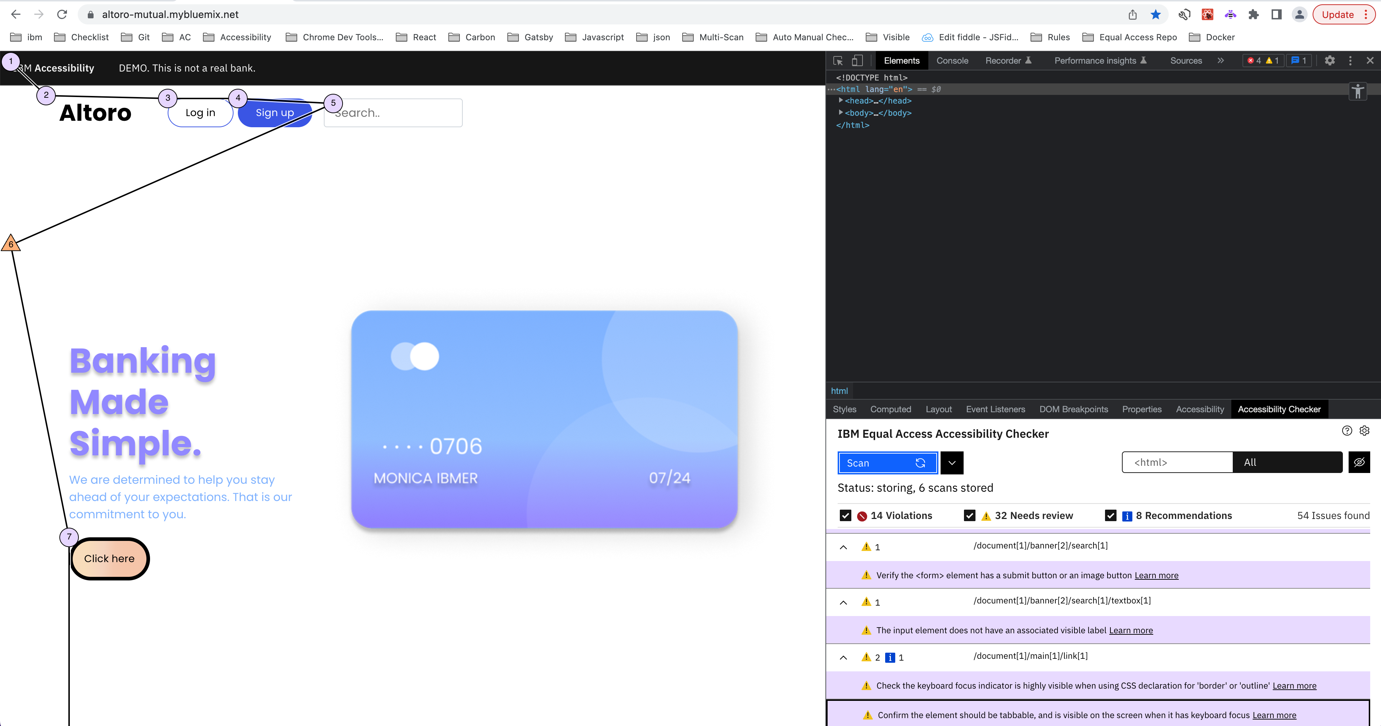Open the Equal Access Repo bookmarks folder

[x=1129, y=37]
